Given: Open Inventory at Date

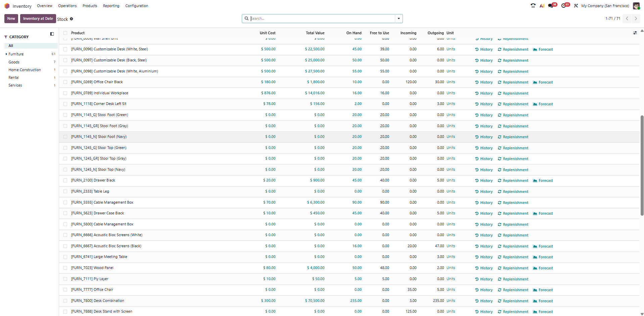Looking at the screenshot, I should 38,18.
